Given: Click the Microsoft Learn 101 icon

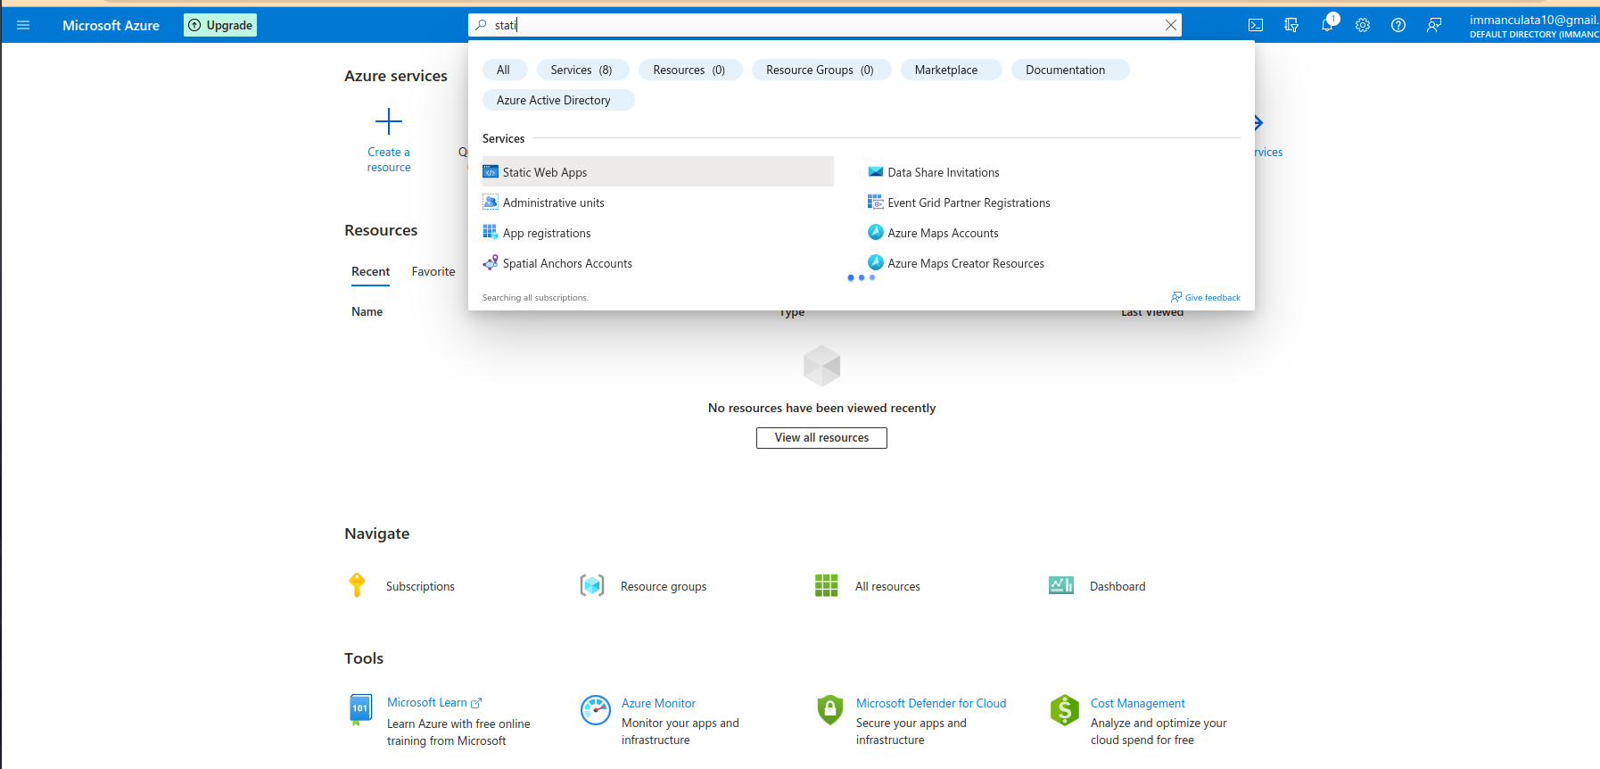Looking at the screenshot, I should point(360,710).
